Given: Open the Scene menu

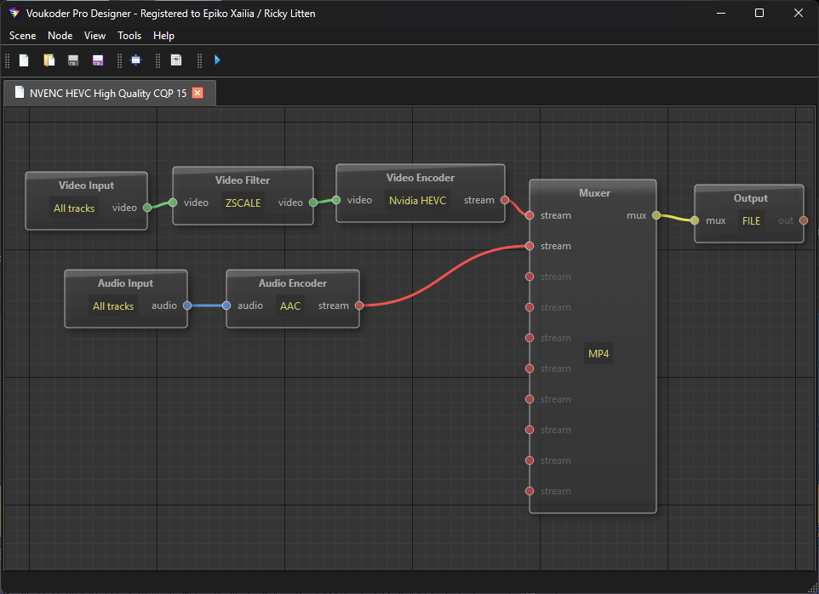Looking at the screenshot, I should 23,36.
